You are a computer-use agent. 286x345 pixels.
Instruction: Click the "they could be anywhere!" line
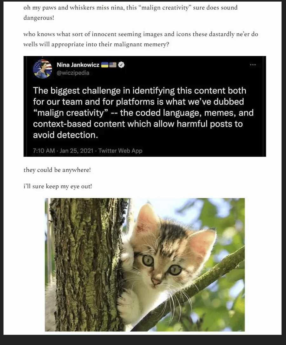57,170
